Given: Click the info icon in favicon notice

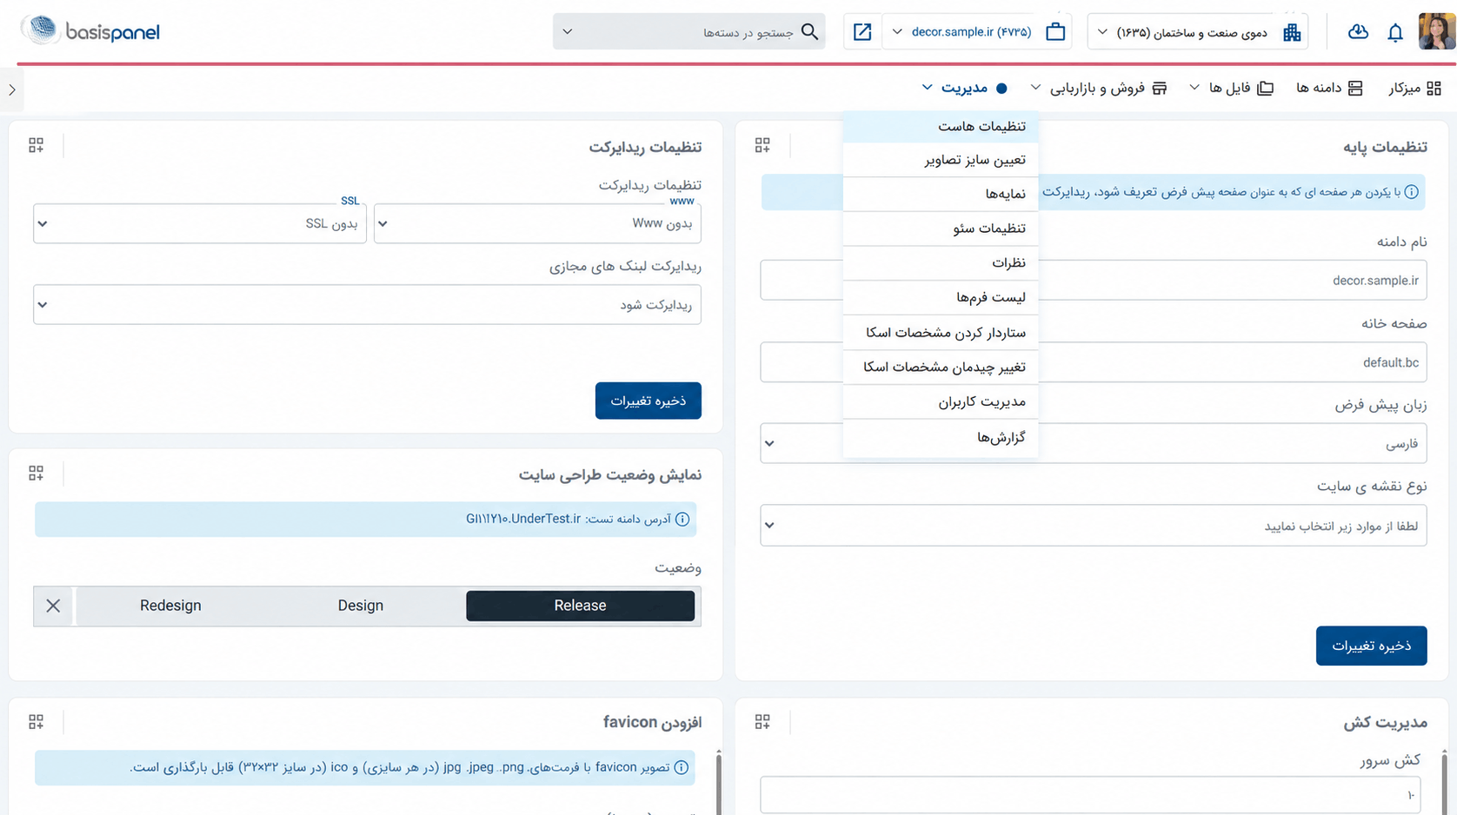Looking at the screenshot, I should coord(682,767).
